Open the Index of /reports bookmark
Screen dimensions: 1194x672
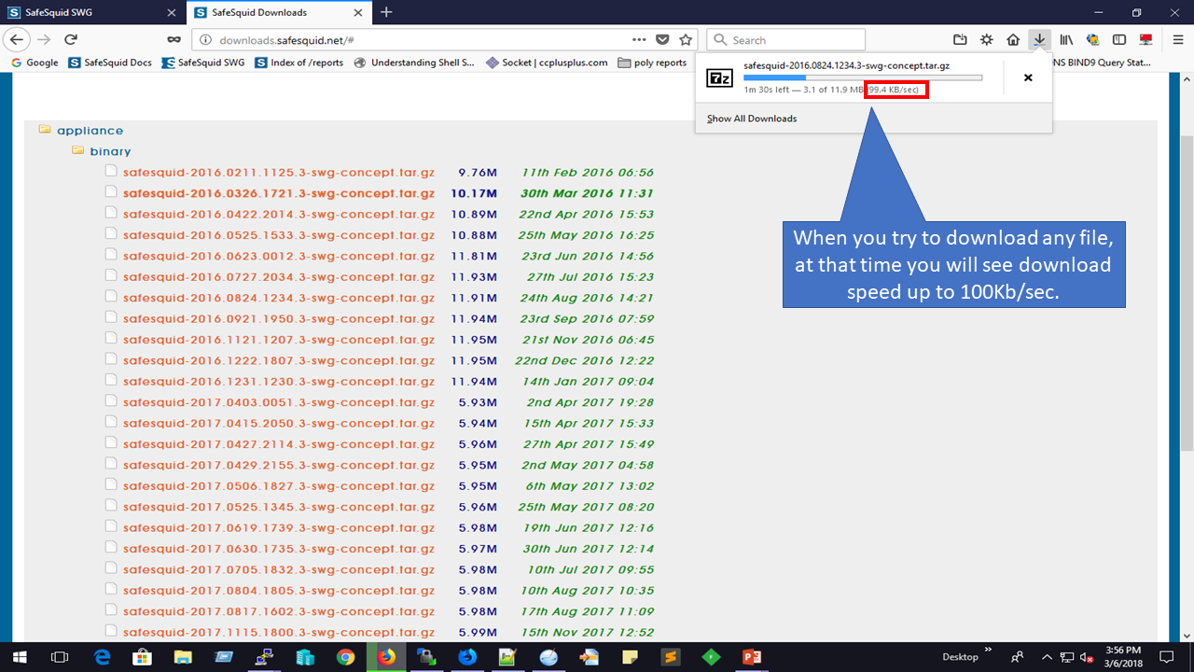[298, 63]
